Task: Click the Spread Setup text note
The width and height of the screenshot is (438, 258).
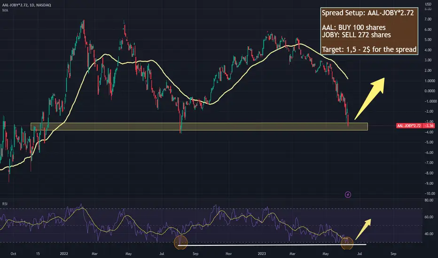Action: pos(369,31)
